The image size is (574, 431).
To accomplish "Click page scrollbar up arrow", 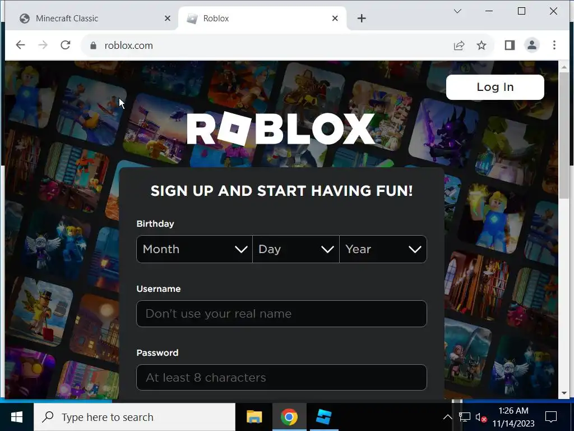I will coord(564,67).
